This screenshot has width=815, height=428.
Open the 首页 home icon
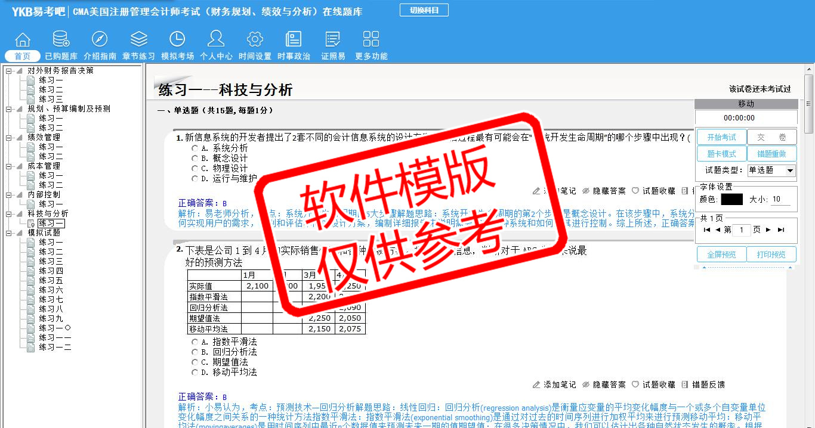pyautogui.click(x=23, y=40)
